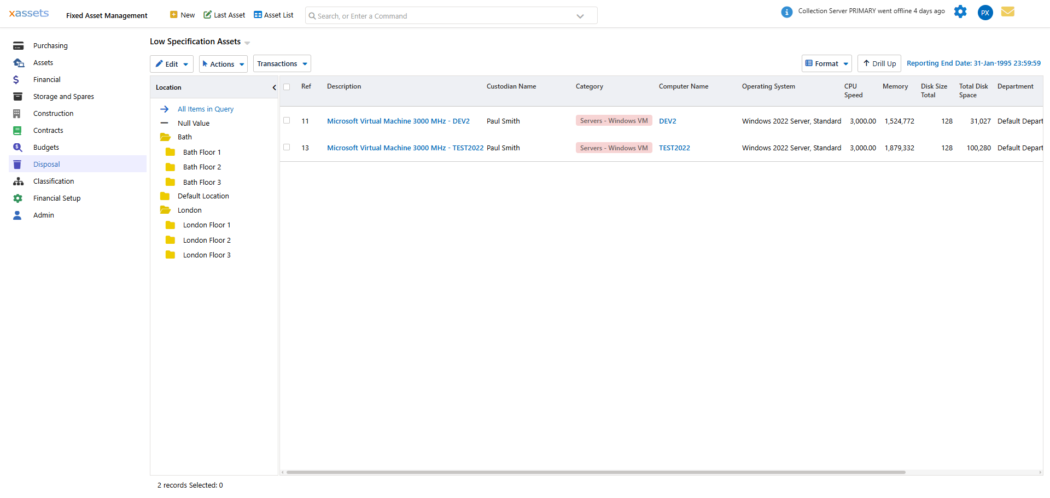The image size is (1050, 498).
Task: Open the TEST2022 computer name link
Action: (674, 148)
